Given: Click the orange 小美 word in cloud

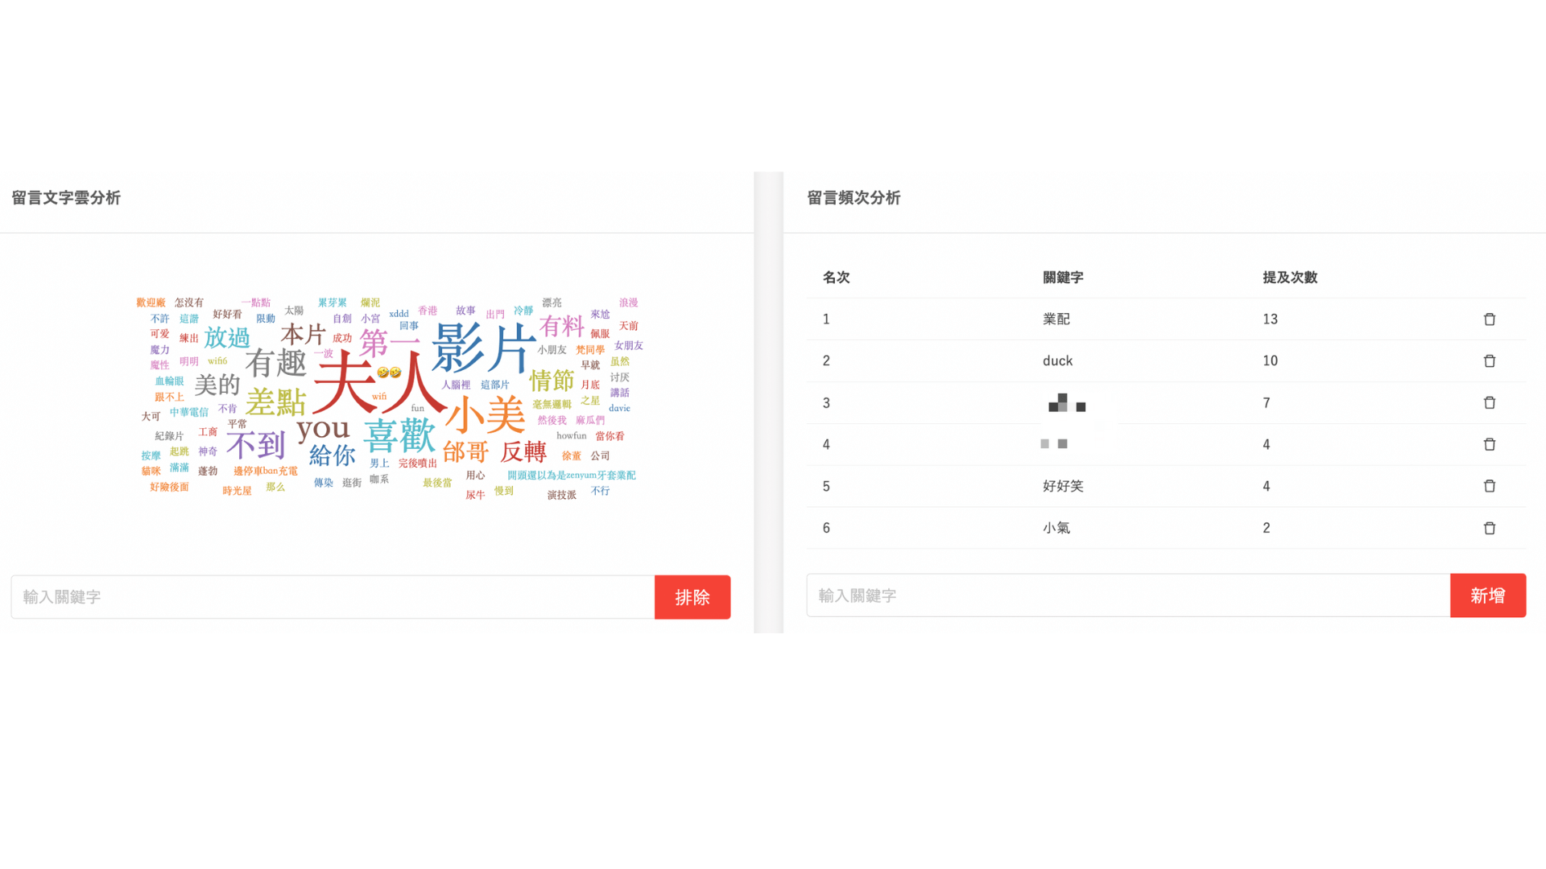Looking at the screenshot, I should point(486,415).
